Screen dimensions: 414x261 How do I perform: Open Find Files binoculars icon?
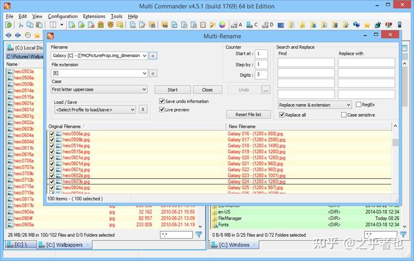tap(152, 25)
